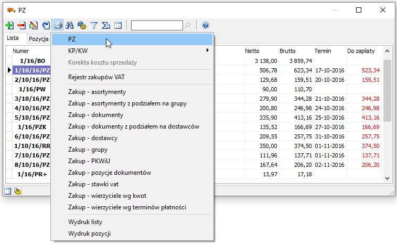
Task: Click the sigma summary icon
Action: 106,25
